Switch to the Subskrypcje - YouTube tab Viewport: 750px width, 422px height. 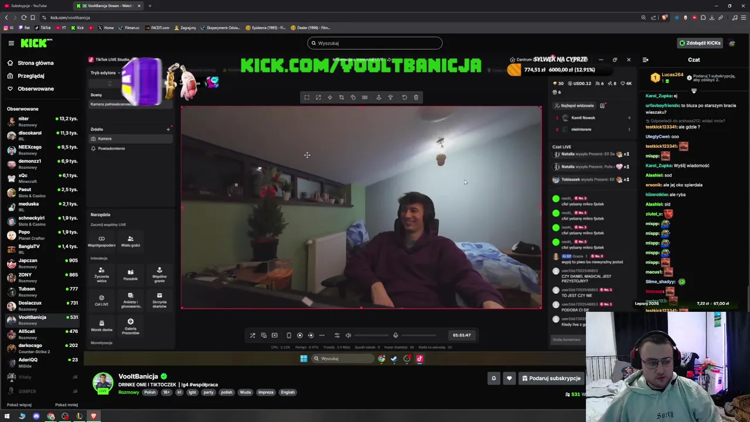pos(36,6)
